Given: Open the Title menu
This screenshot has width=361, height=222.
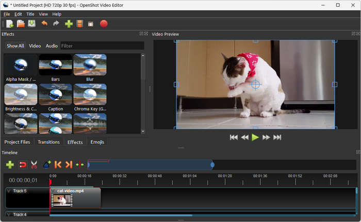Looking at the screenshot, I should click(30, 14).
